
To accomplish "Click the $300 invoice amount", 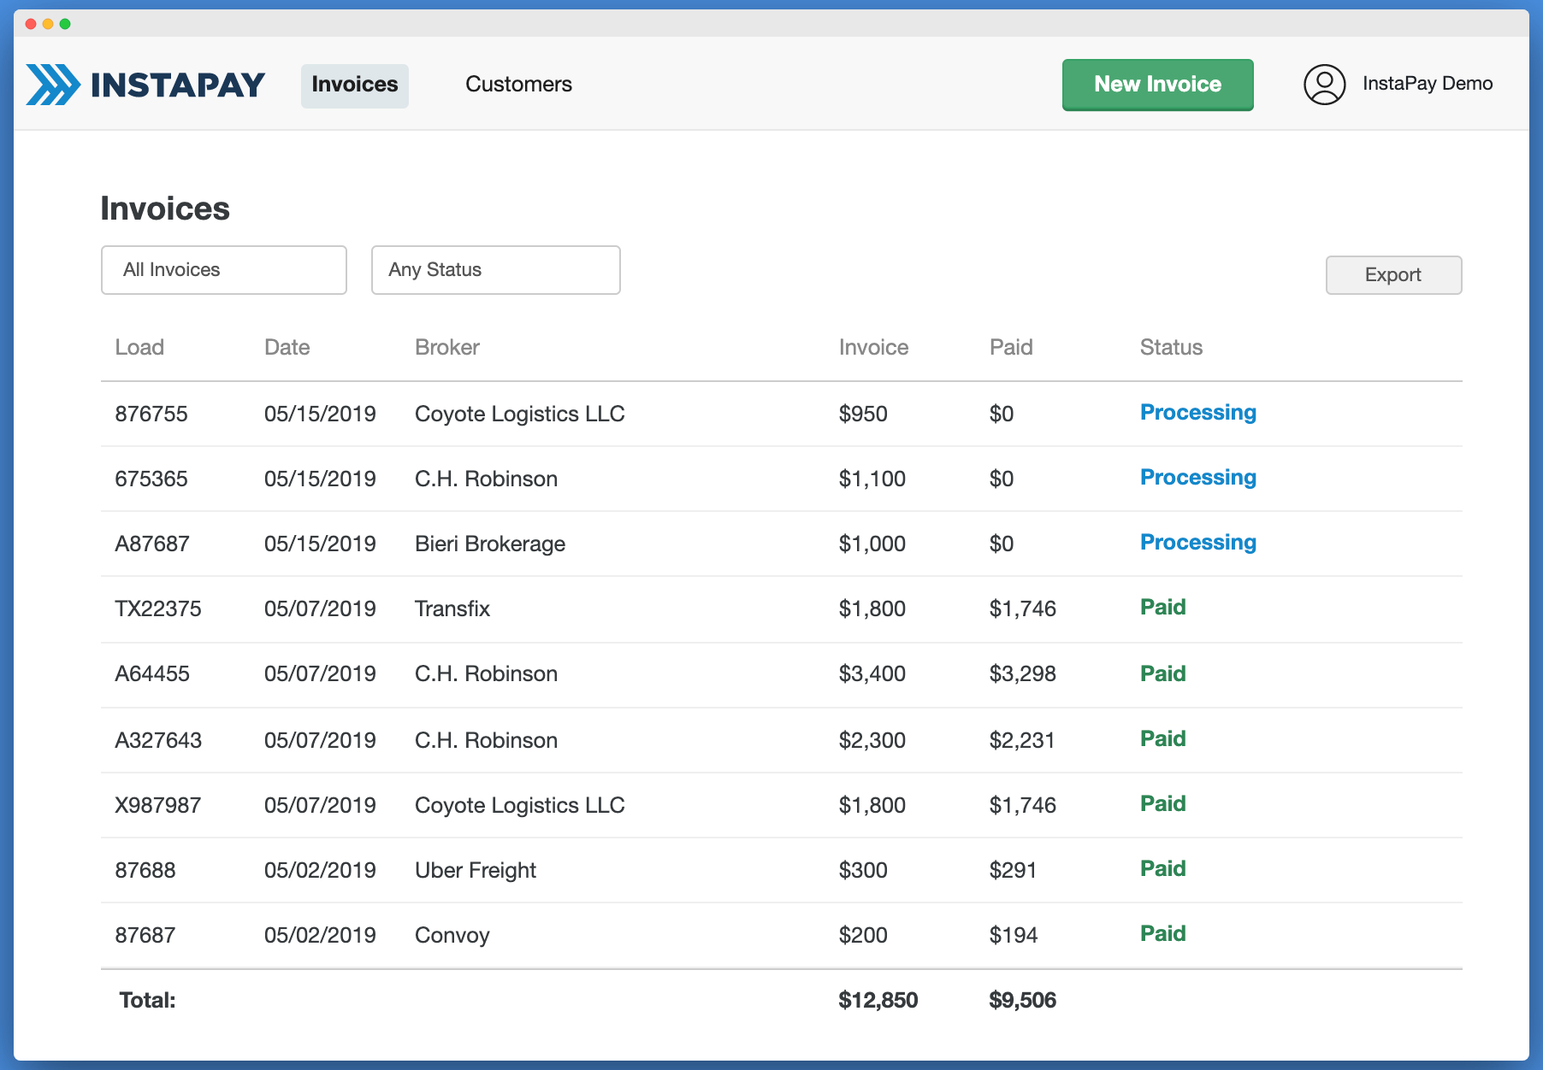I will [863, 870].
